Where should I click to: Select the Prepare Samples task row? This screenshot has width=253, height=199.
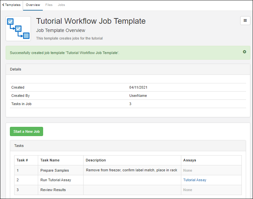point(55,170)
